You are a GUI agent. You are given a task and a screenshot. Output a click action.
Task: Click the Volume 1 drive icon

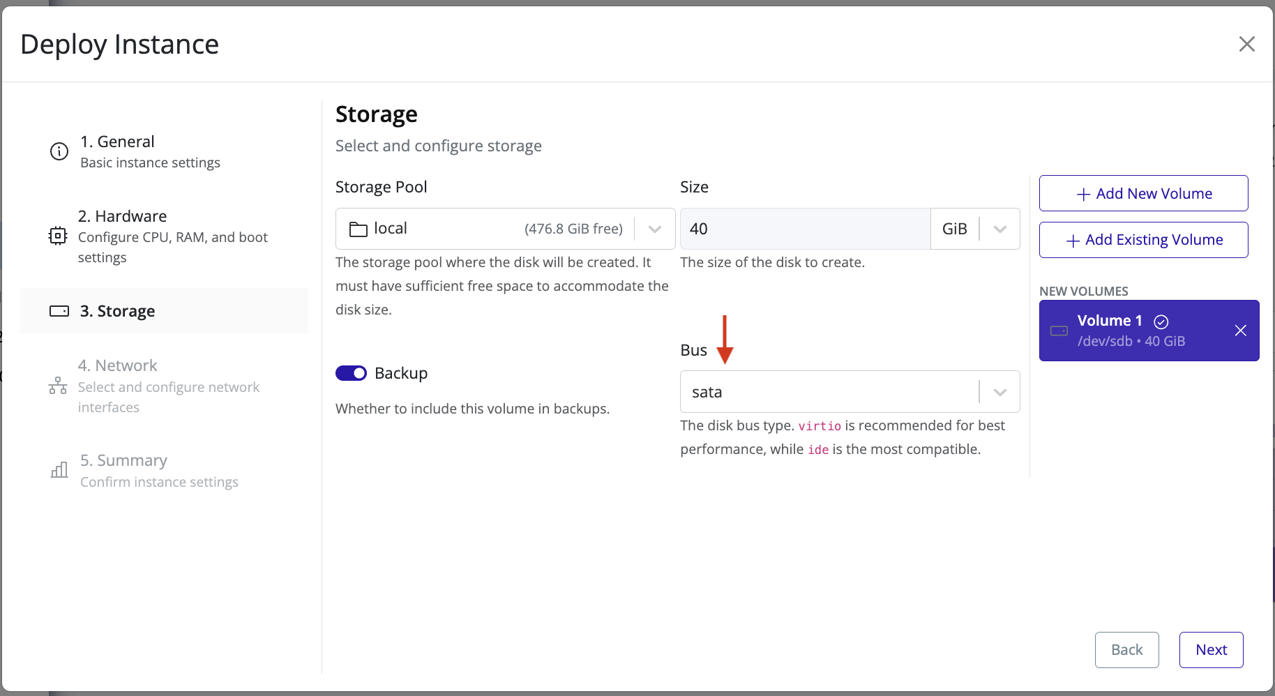click(1059, 331)
